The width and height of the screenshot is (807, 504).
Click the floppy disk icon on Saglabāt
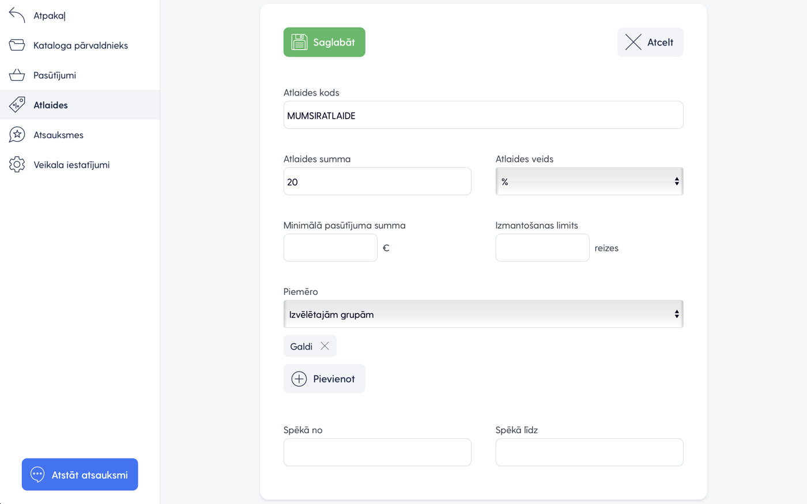point(299,42)
